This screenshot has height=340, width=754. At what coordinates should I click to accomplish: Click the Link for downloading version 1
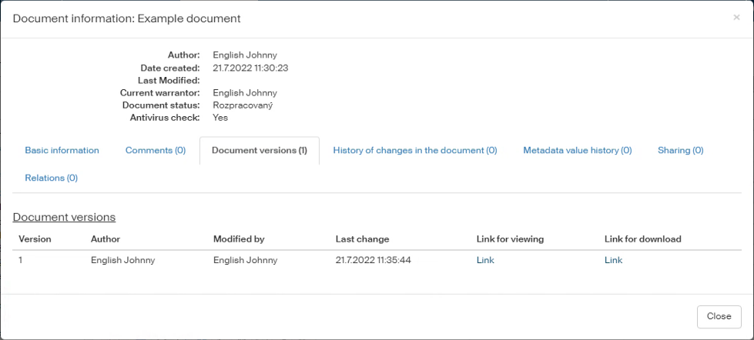613,261
